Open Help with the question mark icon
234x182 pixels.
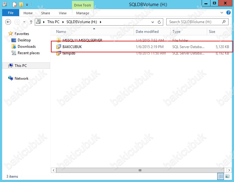228,12
